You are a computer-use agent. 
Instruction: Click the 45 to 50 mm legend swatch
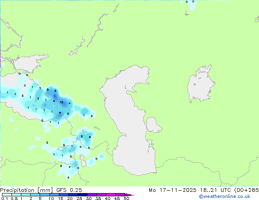(x=120, y=195)
